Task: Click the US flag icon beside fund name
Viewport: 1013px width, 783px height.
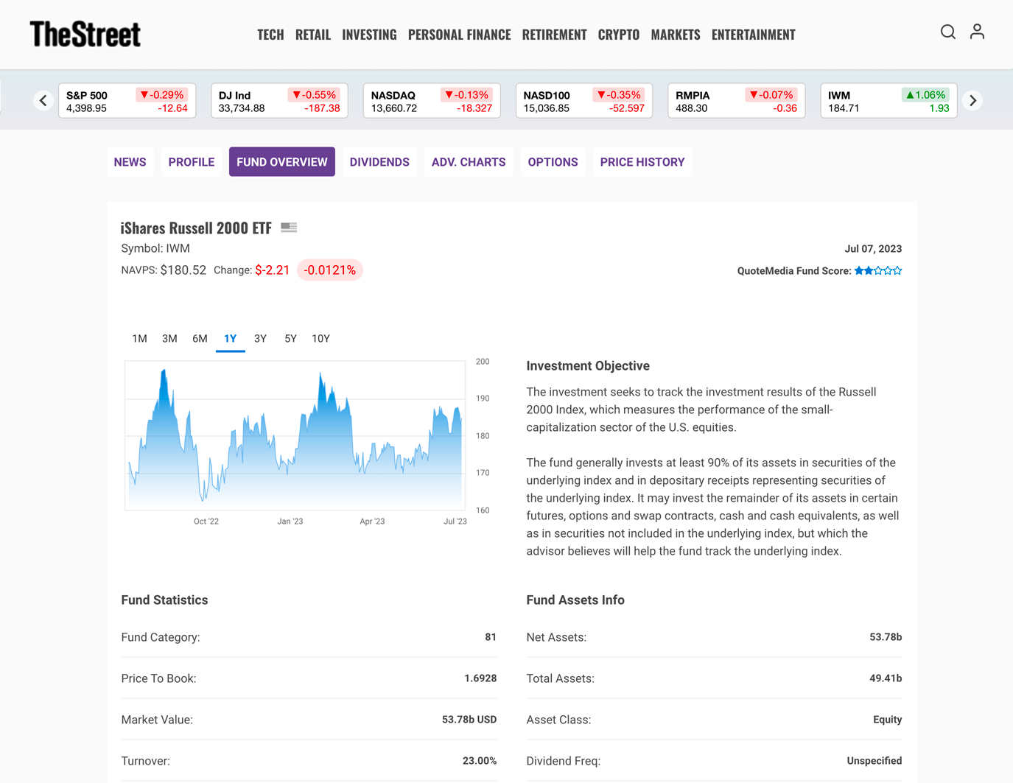Action: click(x=289, y=228)
